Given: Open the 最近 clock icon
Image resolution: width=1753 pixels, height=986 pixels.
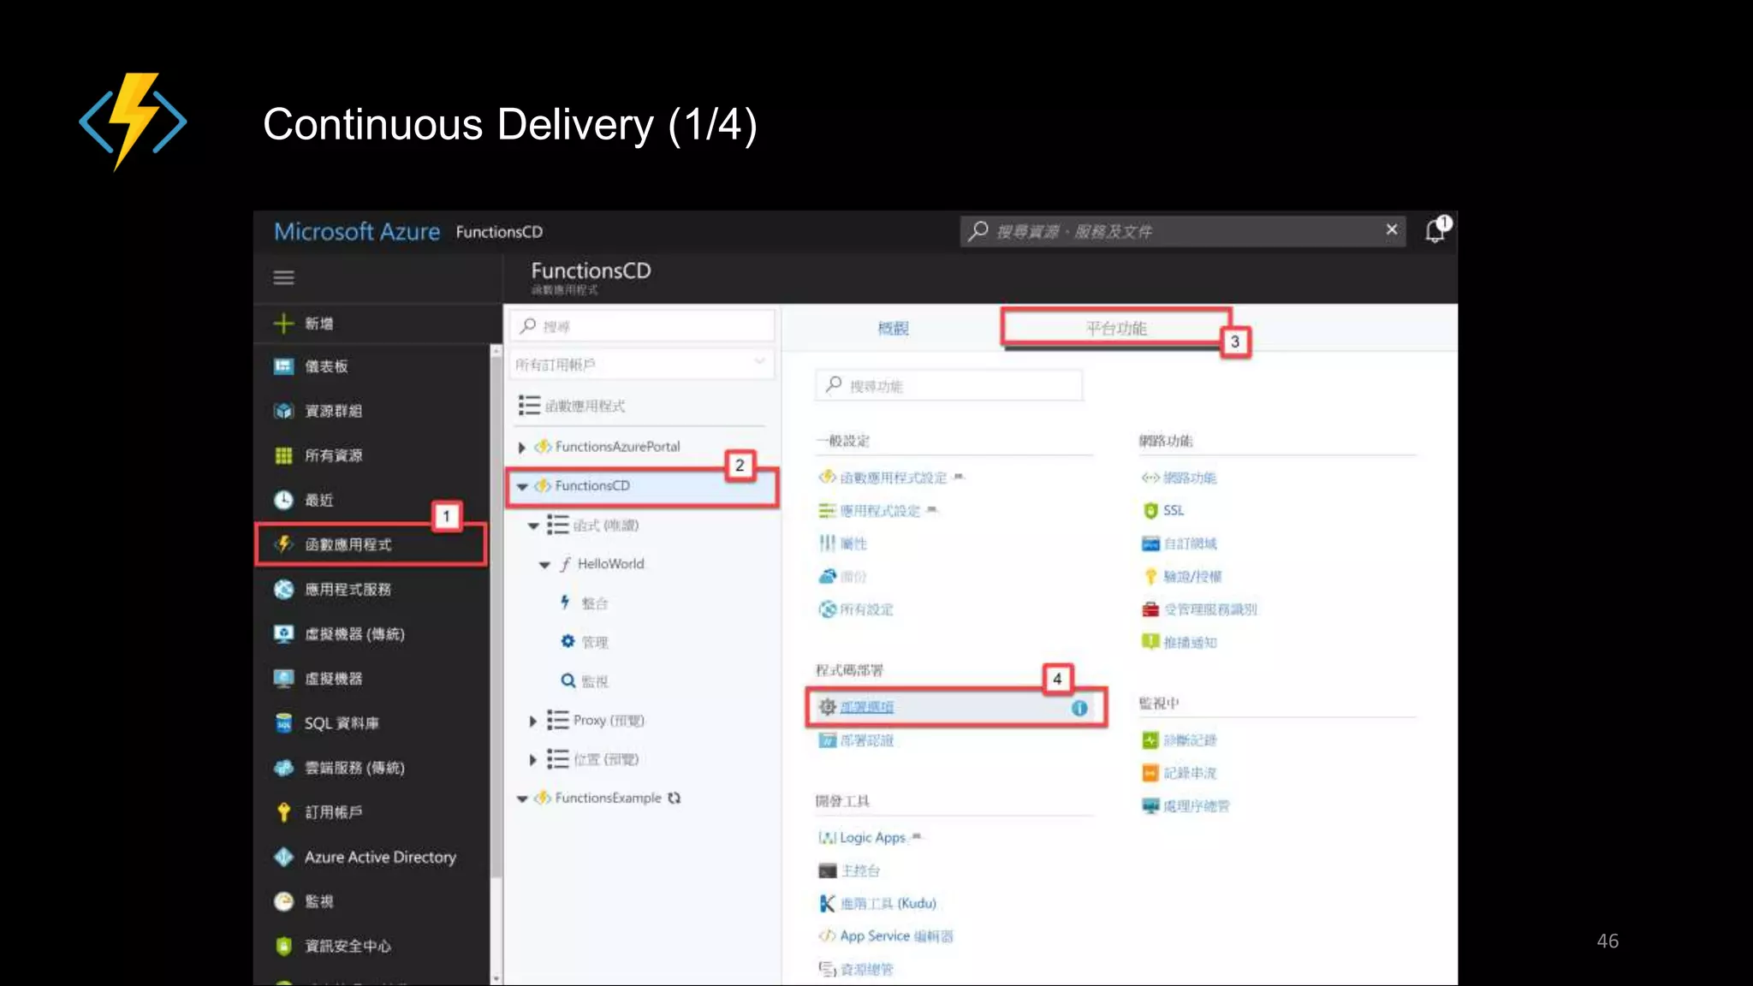Looking at the screenshot, I should pos(283,500).
